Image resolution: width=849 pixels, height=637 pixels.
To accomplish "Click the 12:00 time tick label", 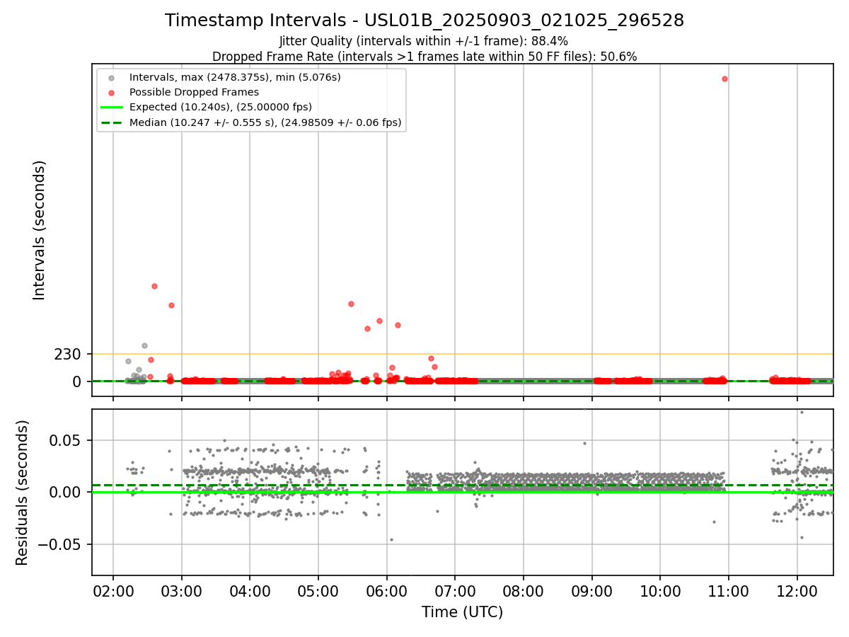I will tap(797, 590).
